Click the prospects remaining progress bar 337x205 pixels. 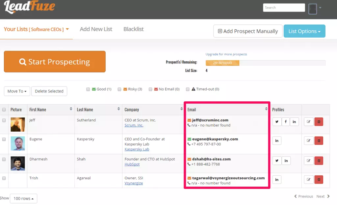coord(222,63)
